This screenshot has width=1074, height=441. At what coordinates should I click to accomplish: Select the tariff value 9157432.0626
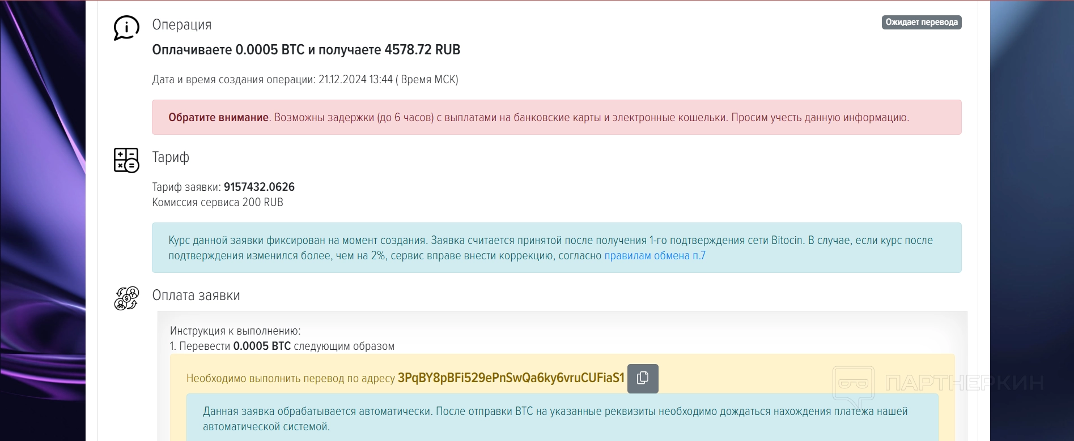(x=259, y=187)
